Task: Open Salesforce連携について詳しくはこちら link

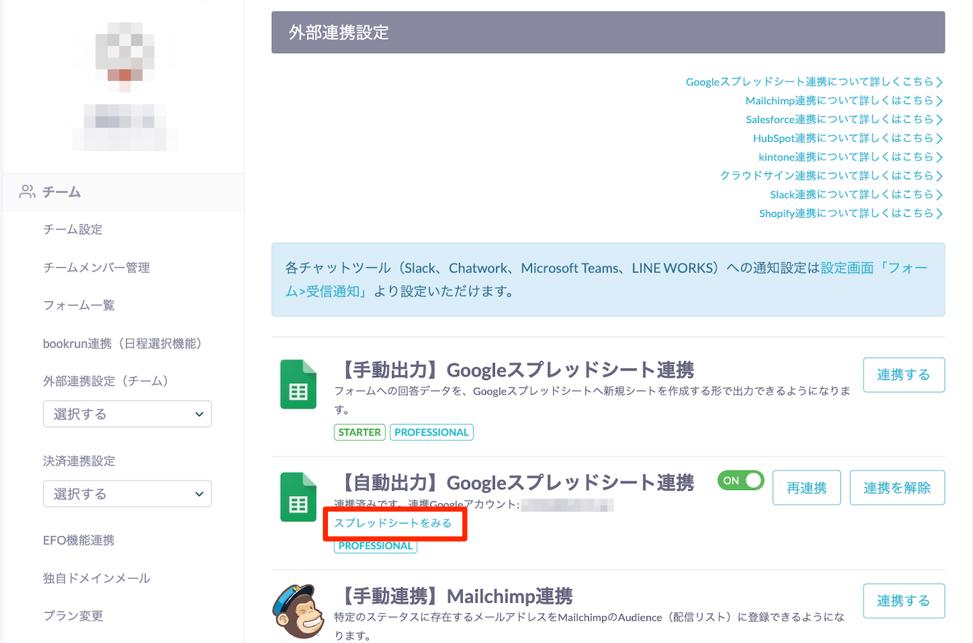Action: pyautogui.click(x=845, y=119)
